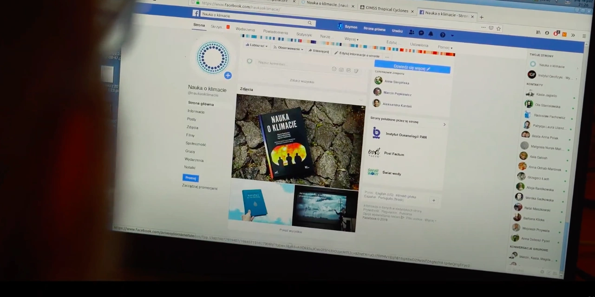Image resolution: width=595 pixels, height=297 pixels.
Task: Click the search magnifier icon in Facebook bar
Action: pos(310,23)
